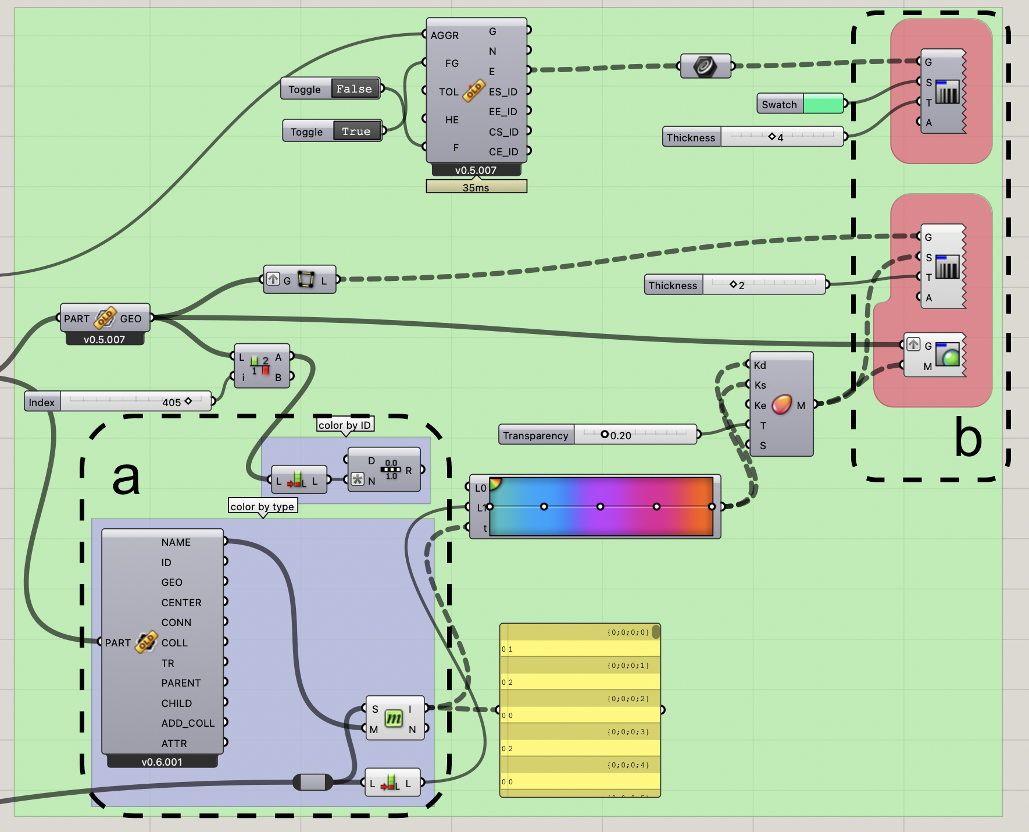Click the Kd input of material component
Image resolution: width=1029 pixels, height=832 pixels.
coord(760,365)
